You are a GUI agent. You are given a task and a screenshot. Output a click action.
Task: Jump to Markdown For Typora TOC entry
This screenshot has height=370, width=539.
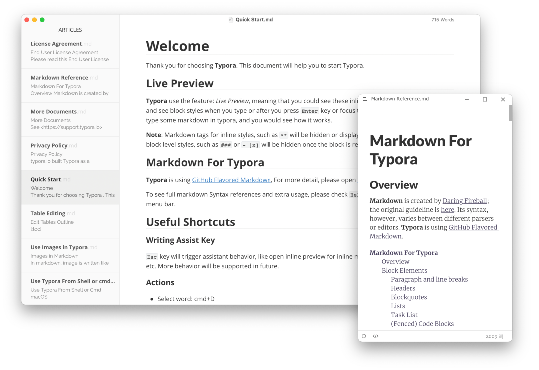[x=404, y=253]
